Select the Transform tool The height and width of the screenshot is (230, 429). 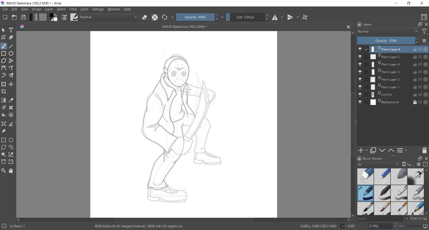[3, 84]
